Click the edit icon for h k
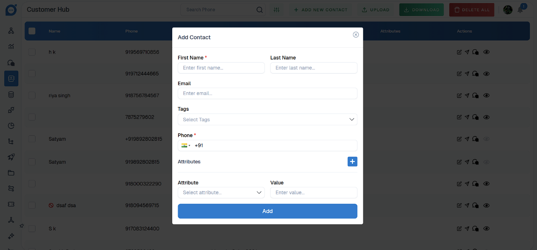The image size is (537, 250). 459,52
